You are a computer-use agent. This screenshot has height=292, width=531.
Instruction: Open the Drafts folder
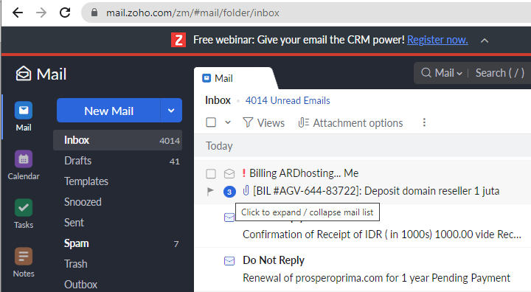tap(117, 161)
